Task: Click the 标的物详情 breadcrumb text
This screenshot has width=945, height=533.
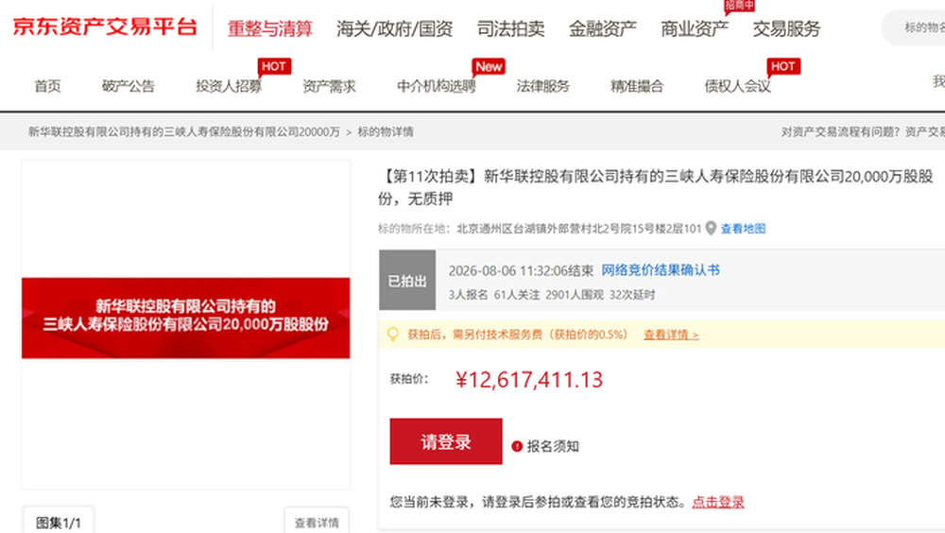Action: pyautogui.click(x=386, y=132)
